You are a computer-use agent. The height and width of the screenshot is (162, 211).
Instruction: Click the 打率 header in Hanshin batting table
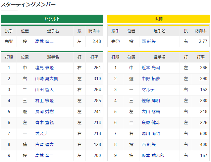pyautogui.click(x=201, y=57)
